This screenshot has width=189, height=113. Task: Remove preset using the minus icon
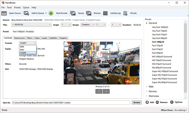(157, 102)
